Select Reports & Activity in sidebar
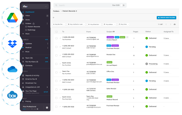Screen dimensions: 182x115 pos(32,76)
